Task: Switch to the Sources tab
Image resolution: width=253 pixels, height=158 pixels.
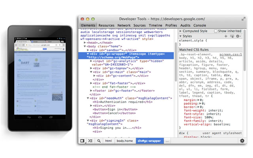Action: (x=140, y=25)
